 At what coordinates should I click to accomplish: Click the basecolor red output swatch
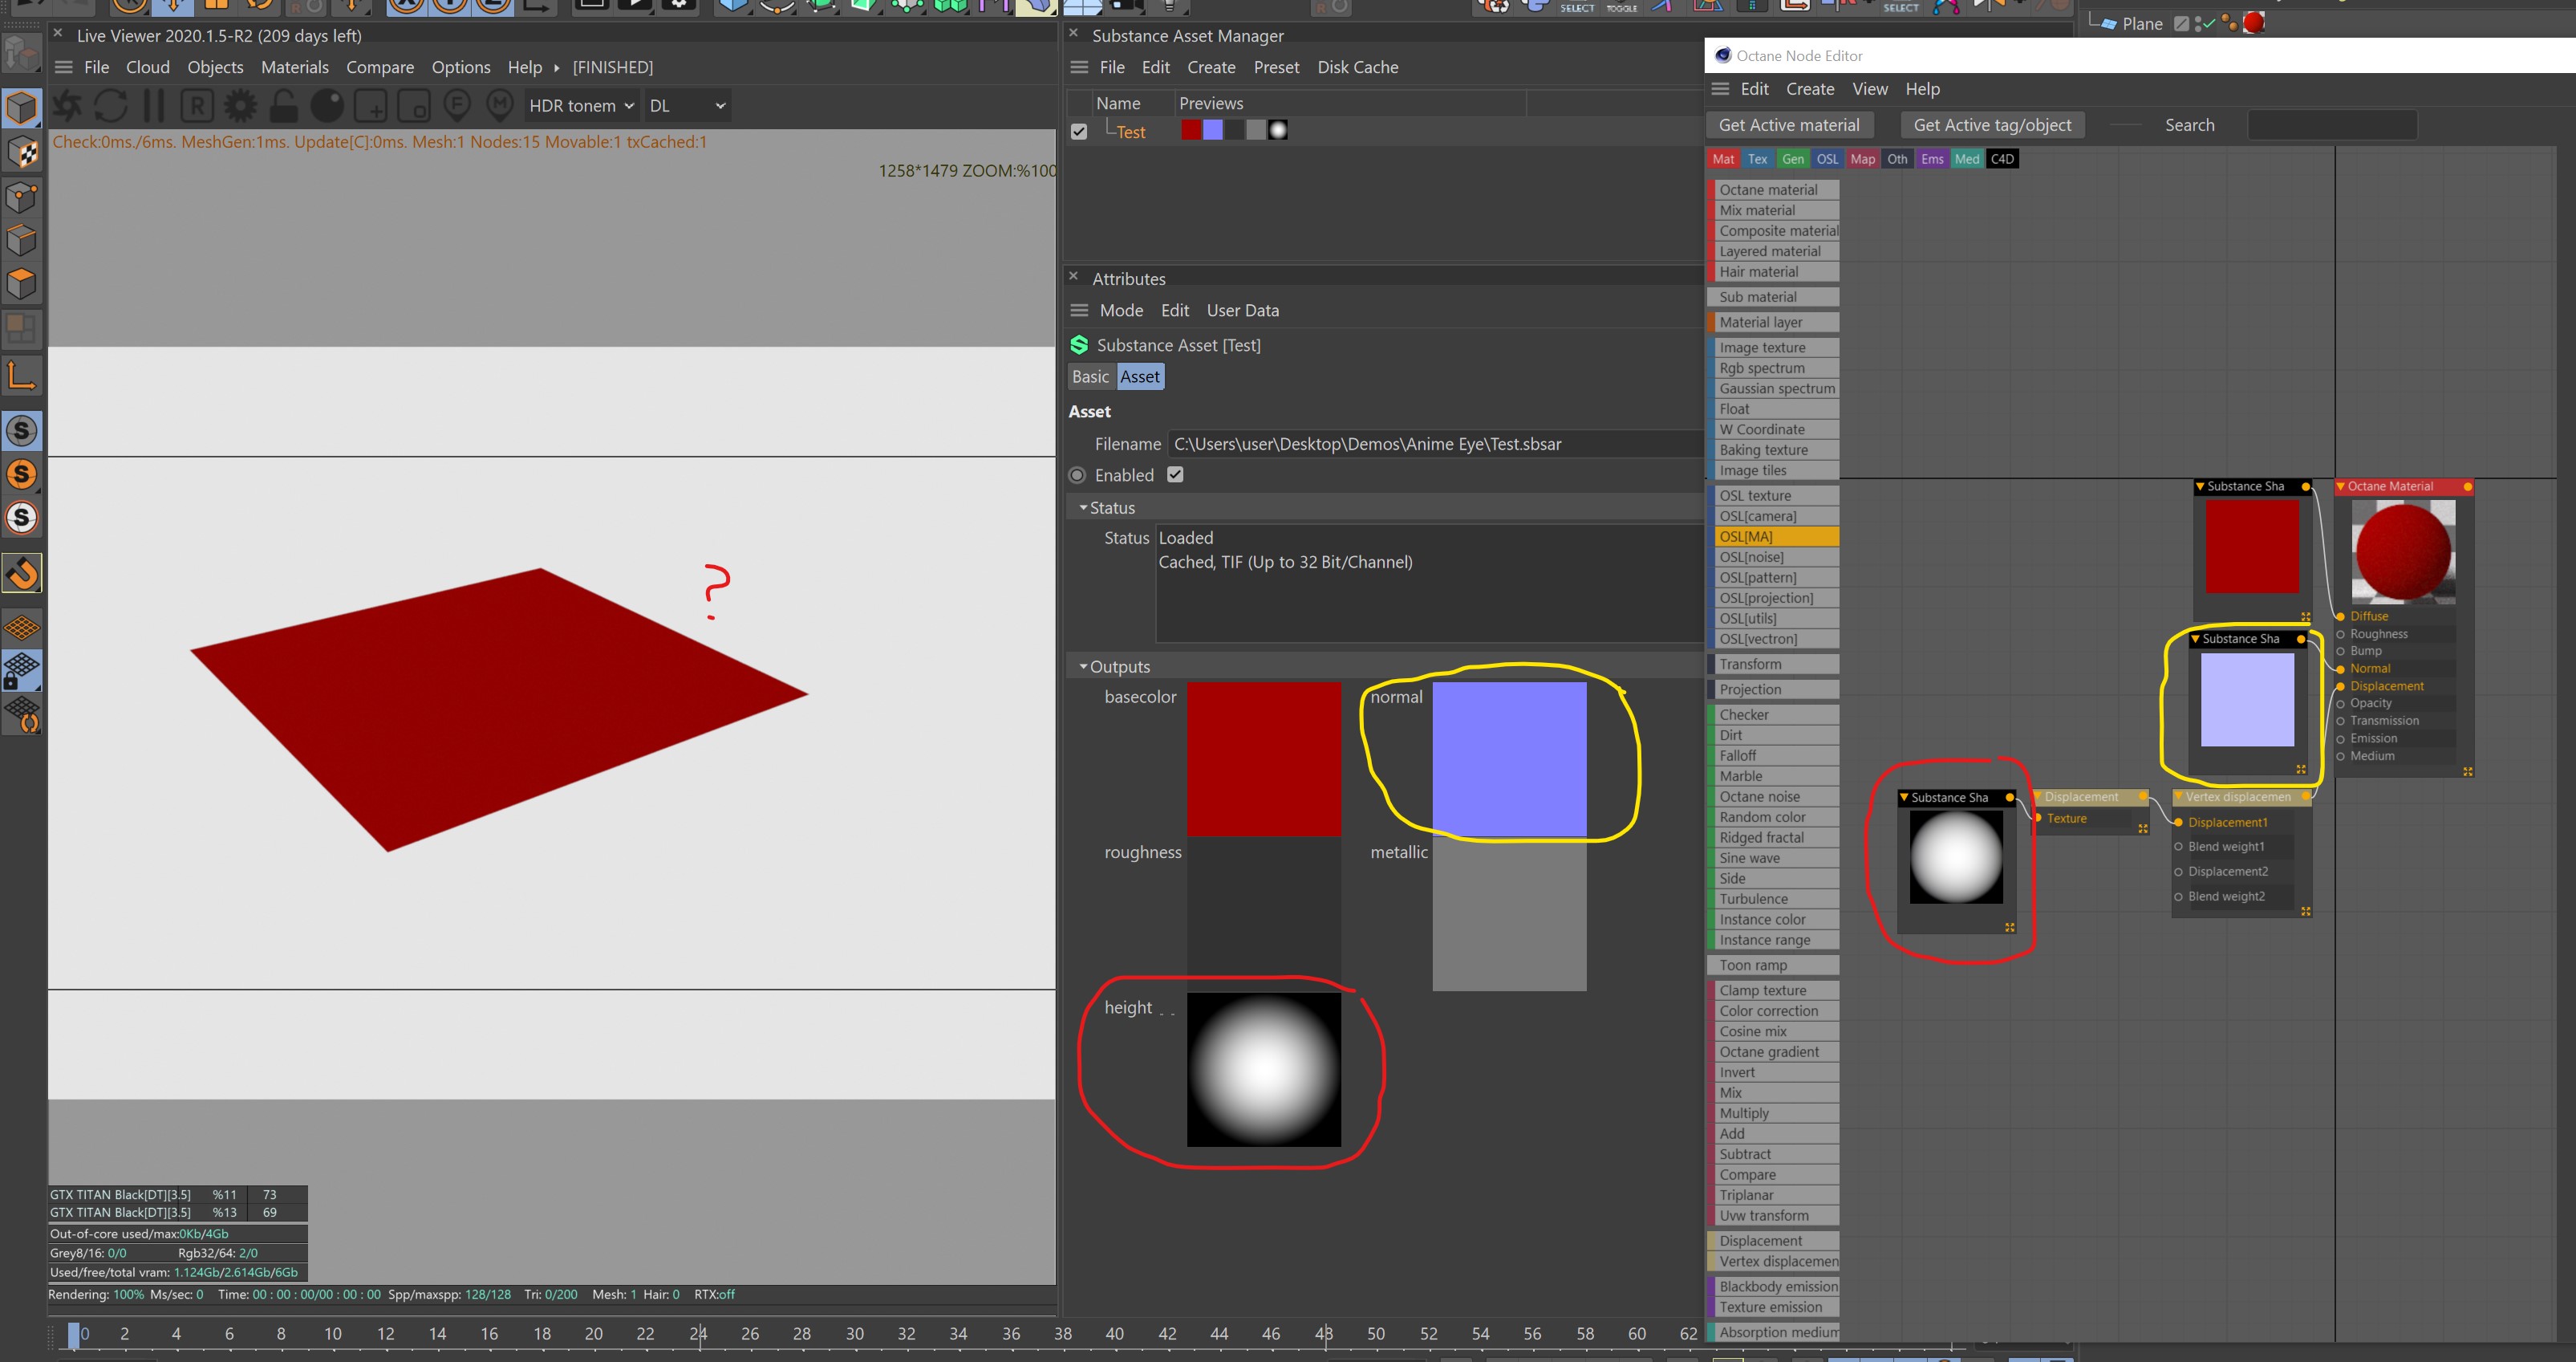click(1263, 758)
